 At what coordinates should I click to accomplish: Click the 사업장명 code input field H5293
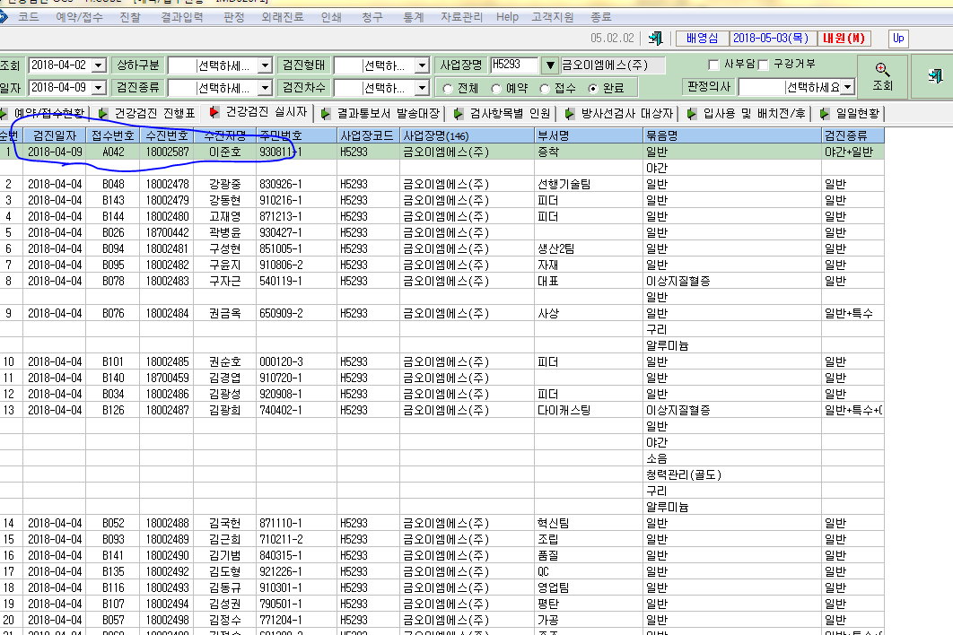coord(514,65)
